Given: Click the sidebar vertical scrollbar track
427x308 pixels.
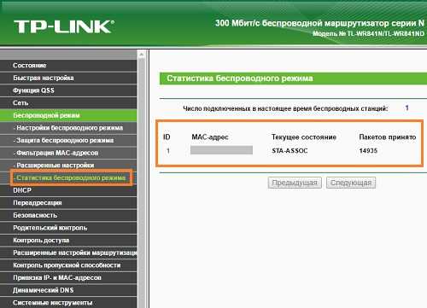Looking at the screenshot, I should pyautogui.click(x=142, y=182).
